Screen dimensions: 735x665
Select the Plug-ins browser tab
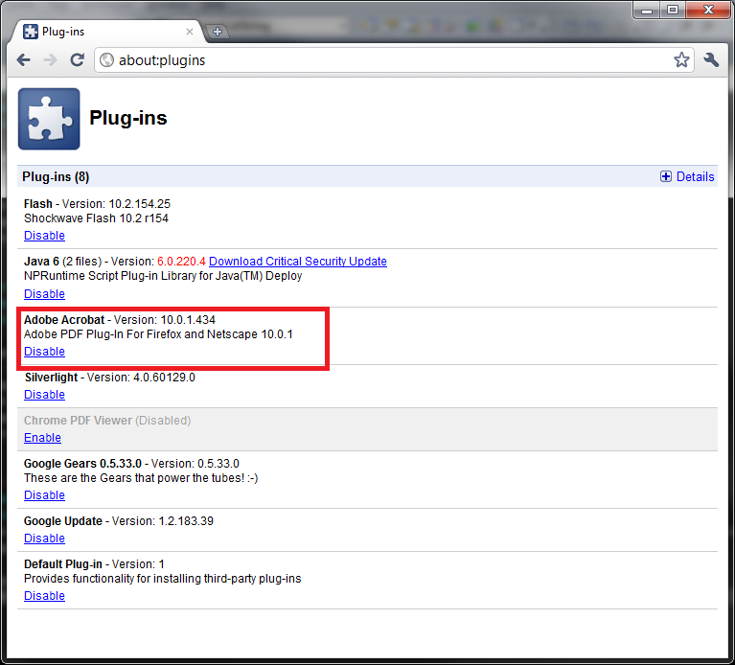coord(105,32)
